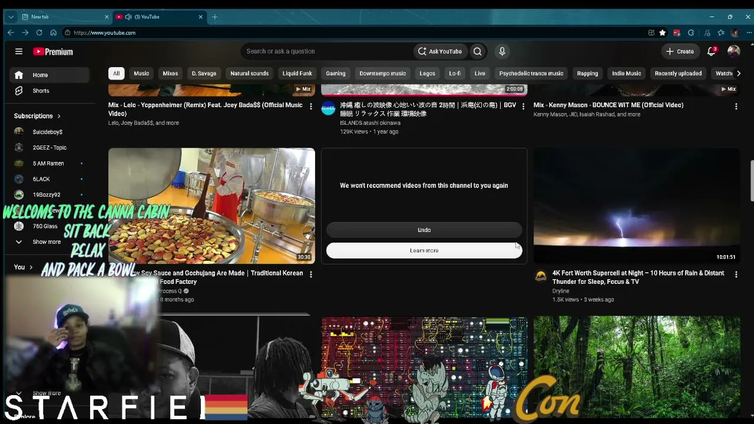Show more filter chips with right arrow
754x424 pixels.
click(739, 74)
